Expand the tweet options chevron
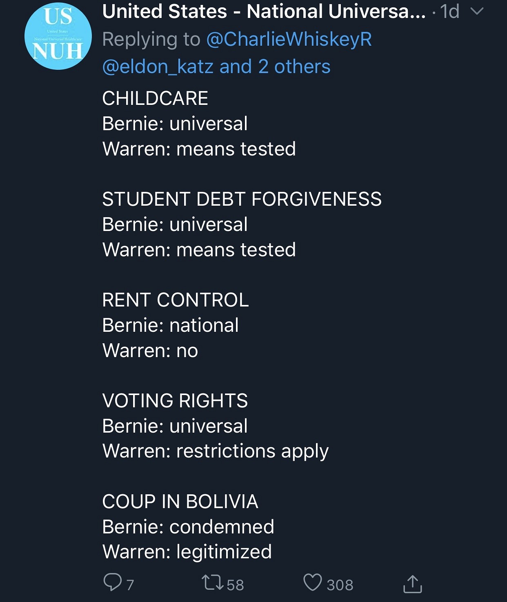507x602 pixels. (477, 11)
